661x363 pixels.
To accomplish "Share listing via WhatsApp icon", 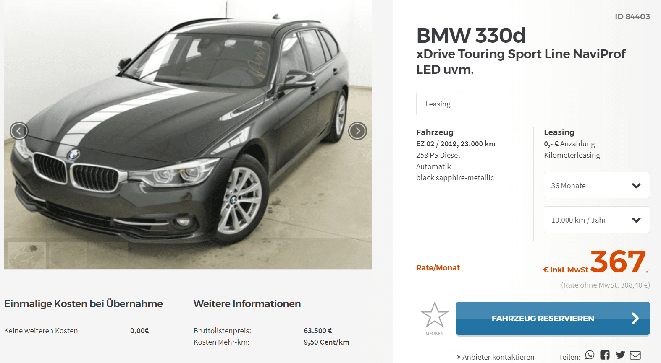I will (x=590, y=355).
